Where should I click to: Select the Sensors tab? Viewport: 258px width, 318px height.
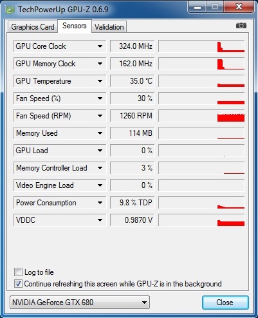tap(75, 26)
